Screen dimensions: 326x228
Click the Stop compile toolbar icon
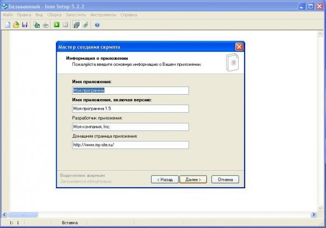[45, 25]
